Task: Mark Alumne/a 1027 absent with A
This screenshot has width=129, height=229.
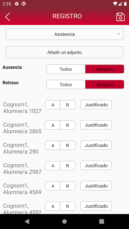Action: coord(53,105)
